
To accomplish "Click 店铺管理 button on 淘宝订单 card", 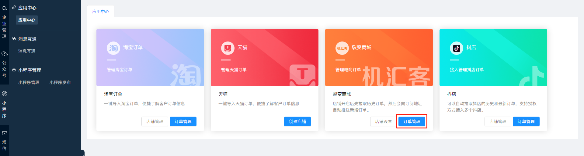I will tap(155, 121).
